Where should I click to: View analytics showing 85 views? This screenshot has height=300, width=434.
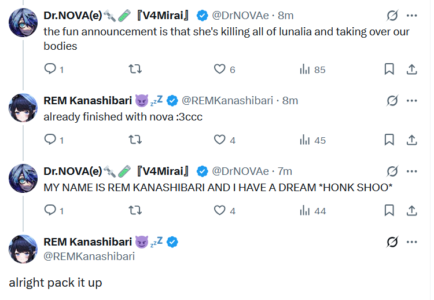click(x=312, y=69)
